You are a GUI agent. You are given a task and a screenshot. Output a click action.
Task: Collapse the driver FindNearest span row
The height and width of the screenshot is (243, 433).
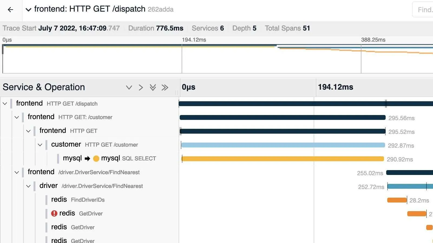click(28, 186)
